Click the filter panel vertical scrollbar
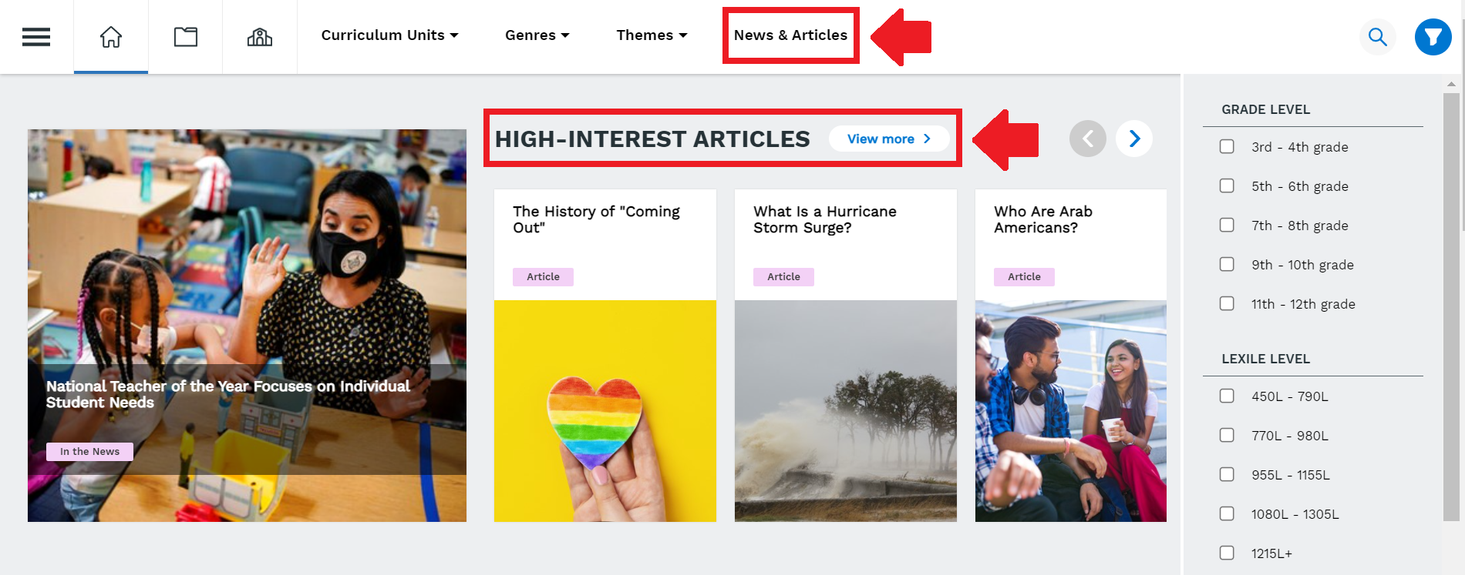Image resolution: width=1465 pixels, height=575 pixels. point(1451,306)
